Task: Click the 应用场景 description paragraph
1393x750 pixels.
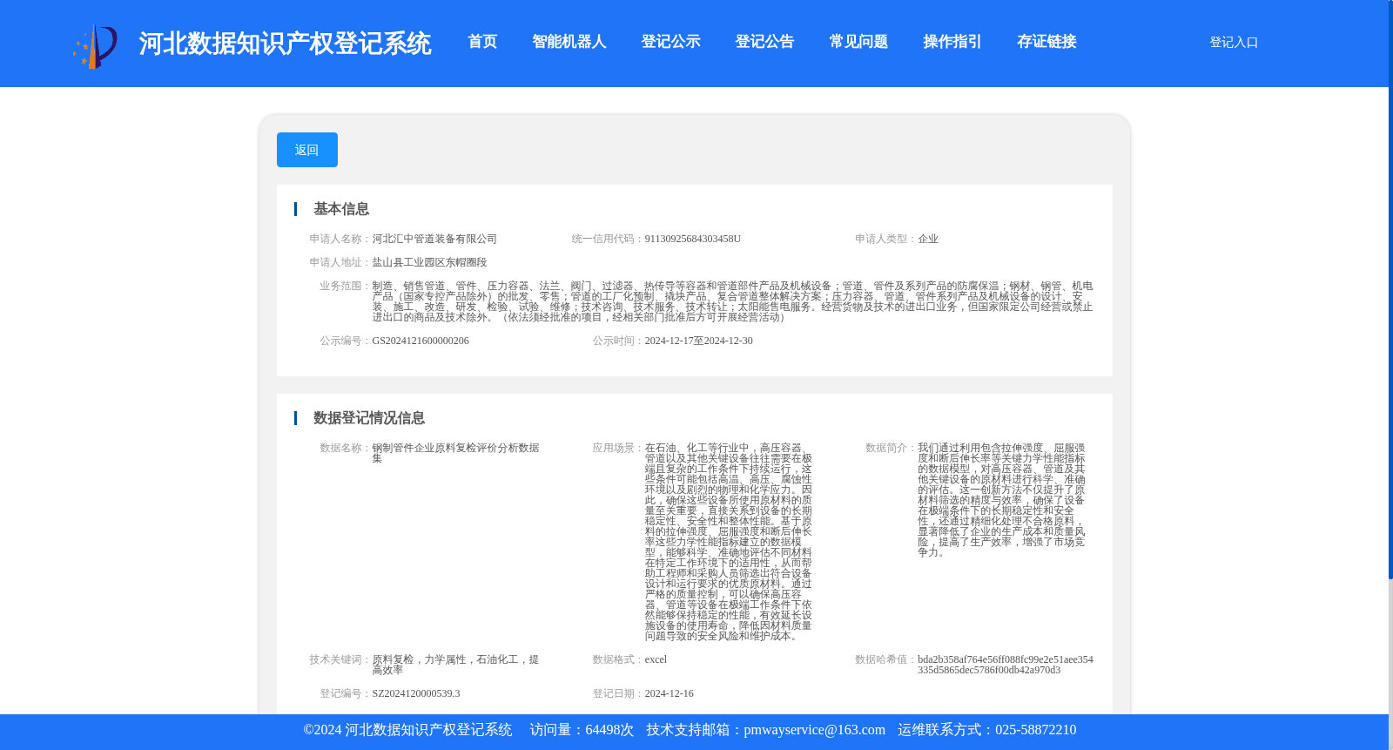Action: pos(729,542)
